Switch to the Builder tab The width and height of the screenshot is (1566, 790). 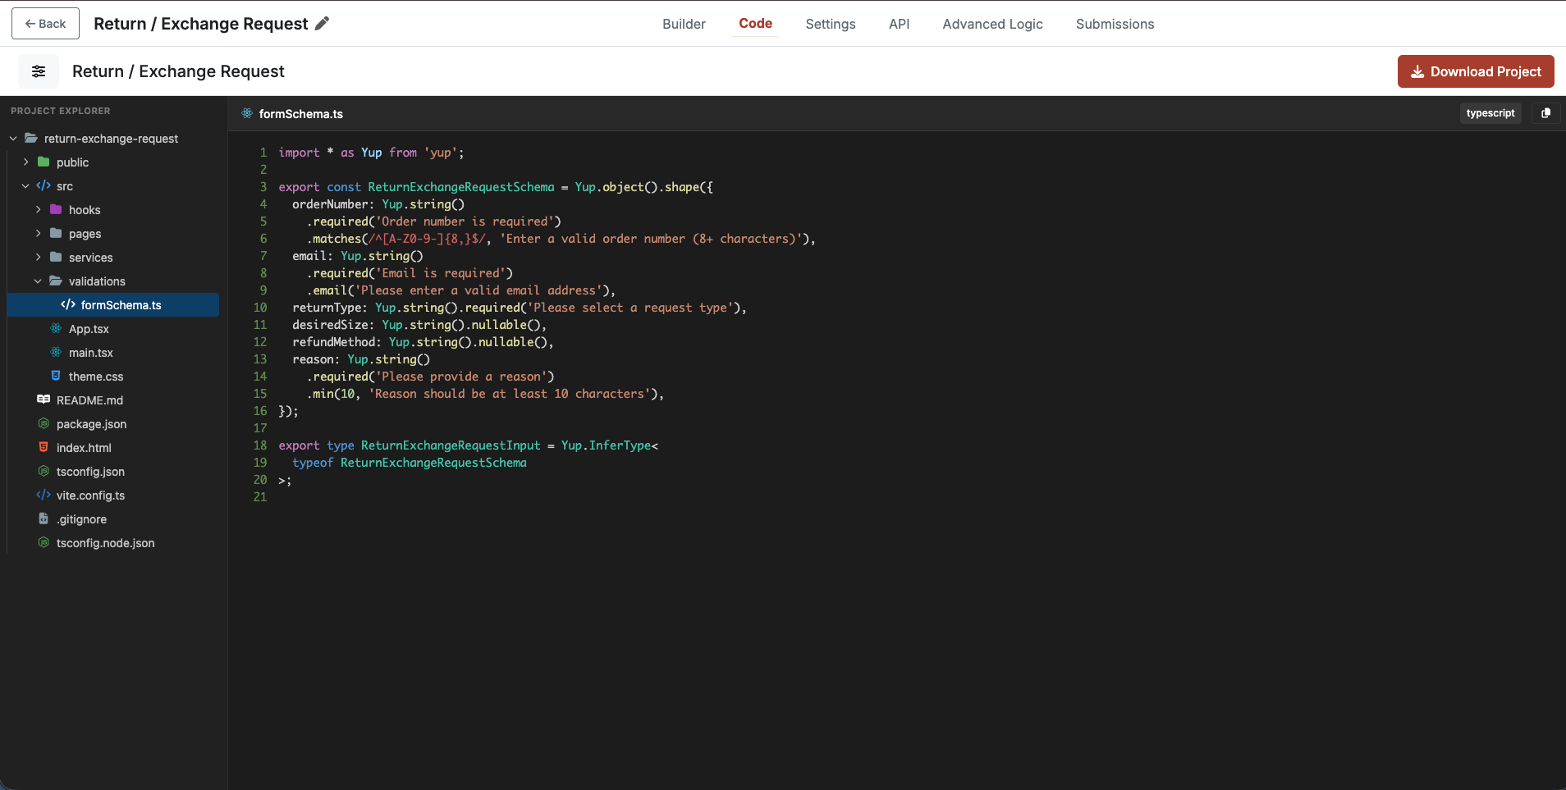684,24
